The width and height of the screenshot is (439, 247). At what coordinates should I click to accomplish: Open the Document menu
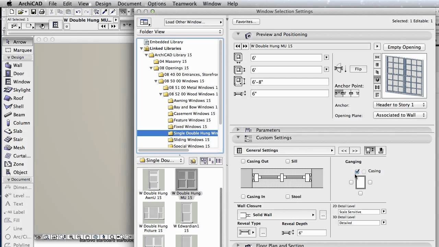pyautogui.click(x=130, y=4)
